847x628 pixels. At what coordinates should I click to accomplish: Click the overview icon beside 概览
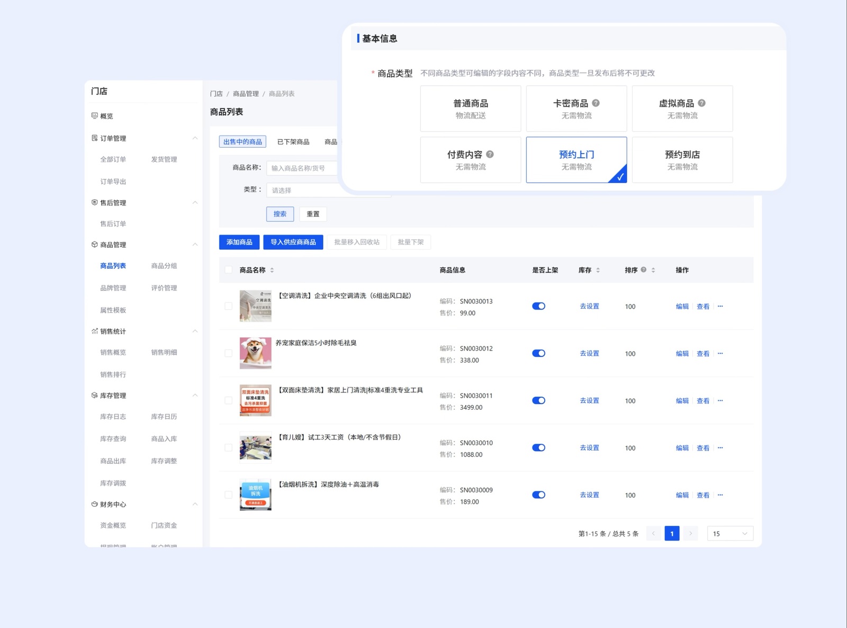(x=94, y=115)
